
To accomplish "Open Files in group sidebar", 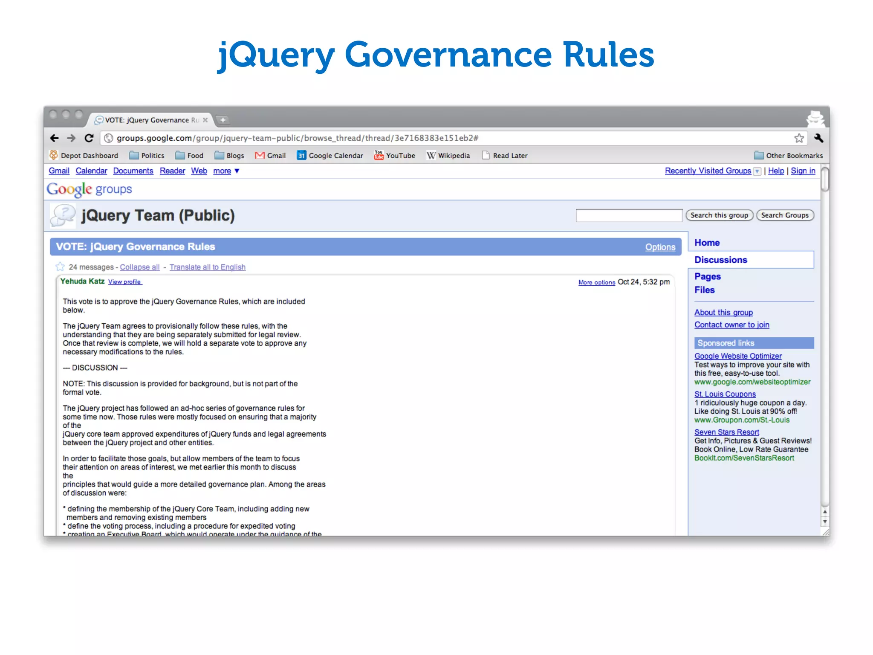I will [704, 290].
